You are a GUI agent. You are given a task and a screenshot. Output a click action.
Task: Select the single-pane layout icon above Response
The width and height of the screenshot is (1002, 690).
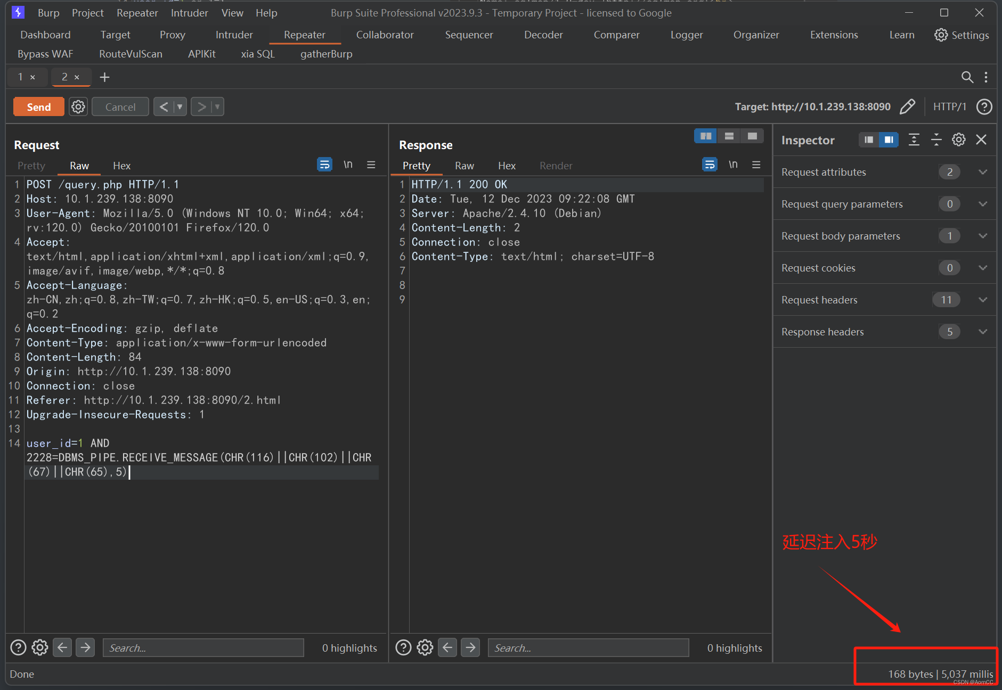pyautogui.click(x=752, y=136)
